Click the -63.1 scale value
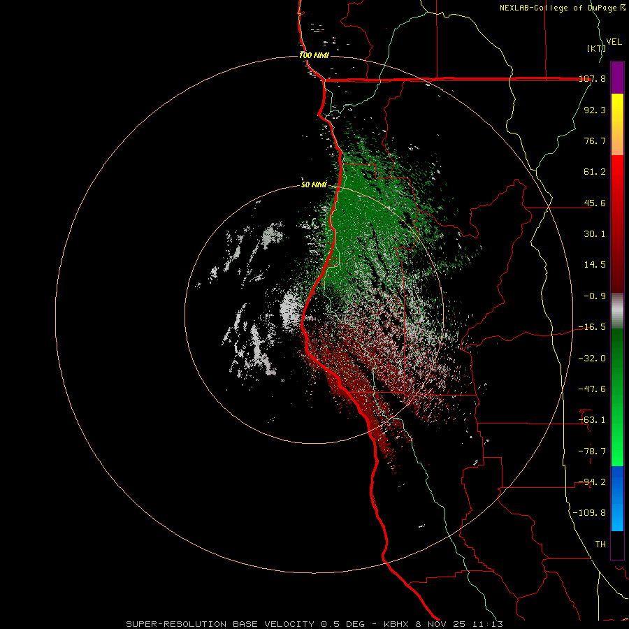Screen dimensions: 629x629 [592, 420]
